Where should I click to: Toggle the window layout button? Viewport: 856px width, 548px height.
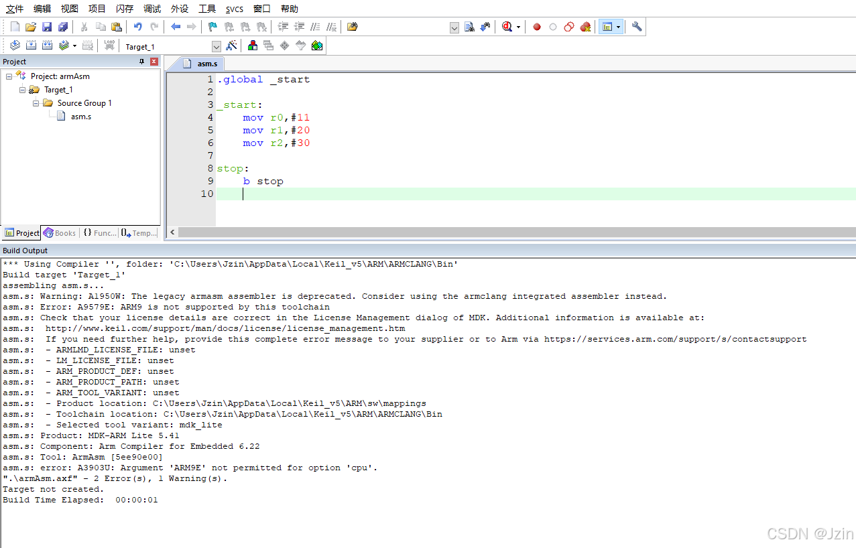point(607,27)
